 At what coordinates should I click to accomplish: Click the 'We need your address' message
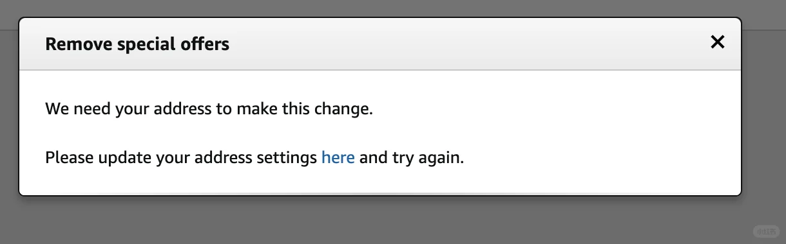click(209, 109)
